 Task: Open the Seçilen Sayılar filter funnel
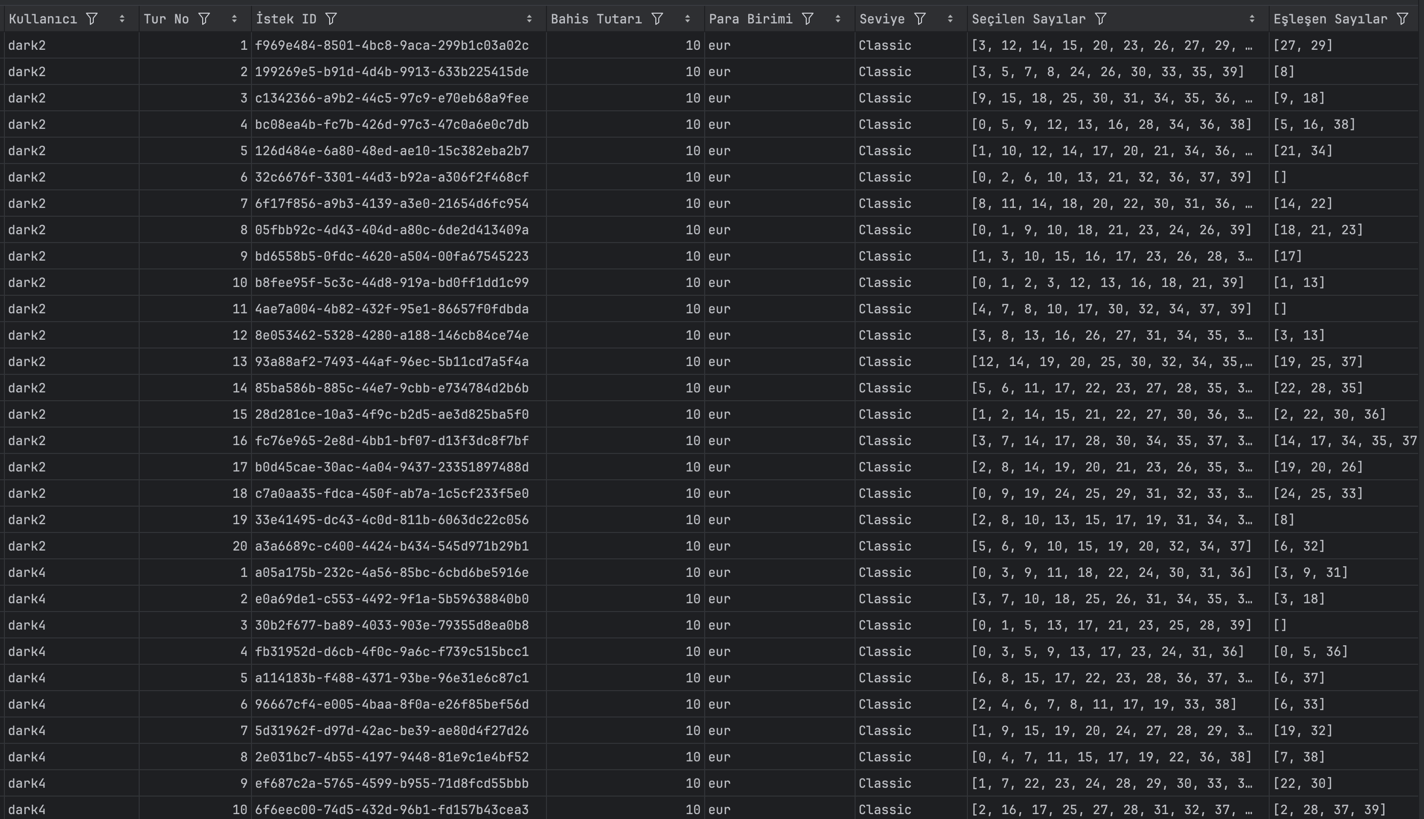(x=1101, y=19)
